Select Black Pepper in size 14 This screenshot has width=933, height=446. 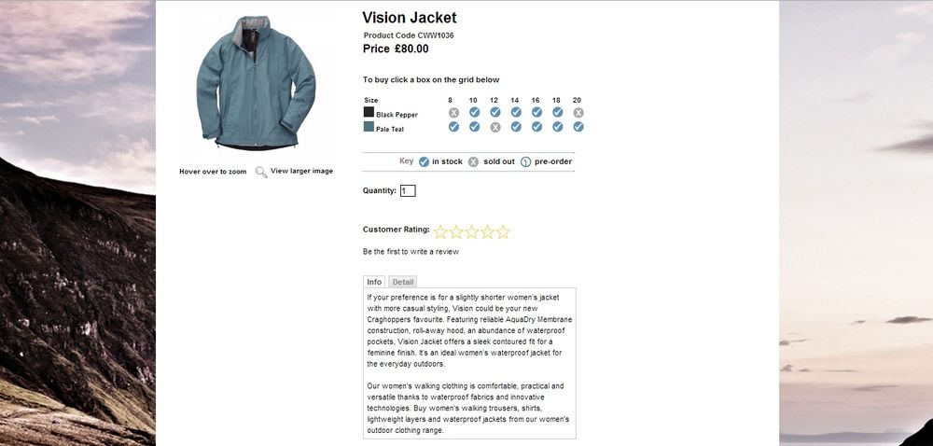pos(516,113)
